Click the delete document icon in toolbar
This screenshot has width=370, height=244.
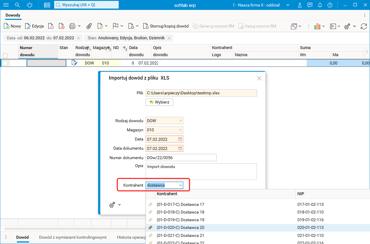click(x=62, y=26)
